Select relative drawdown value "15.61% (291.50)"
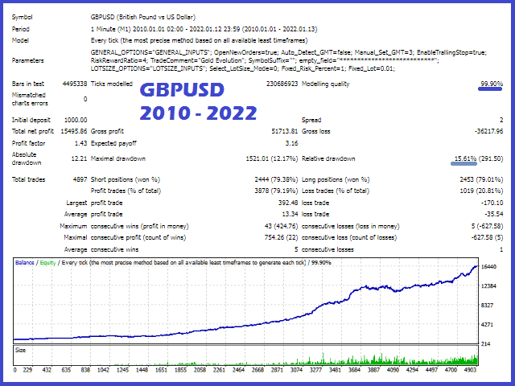 (x=479, y=159)
